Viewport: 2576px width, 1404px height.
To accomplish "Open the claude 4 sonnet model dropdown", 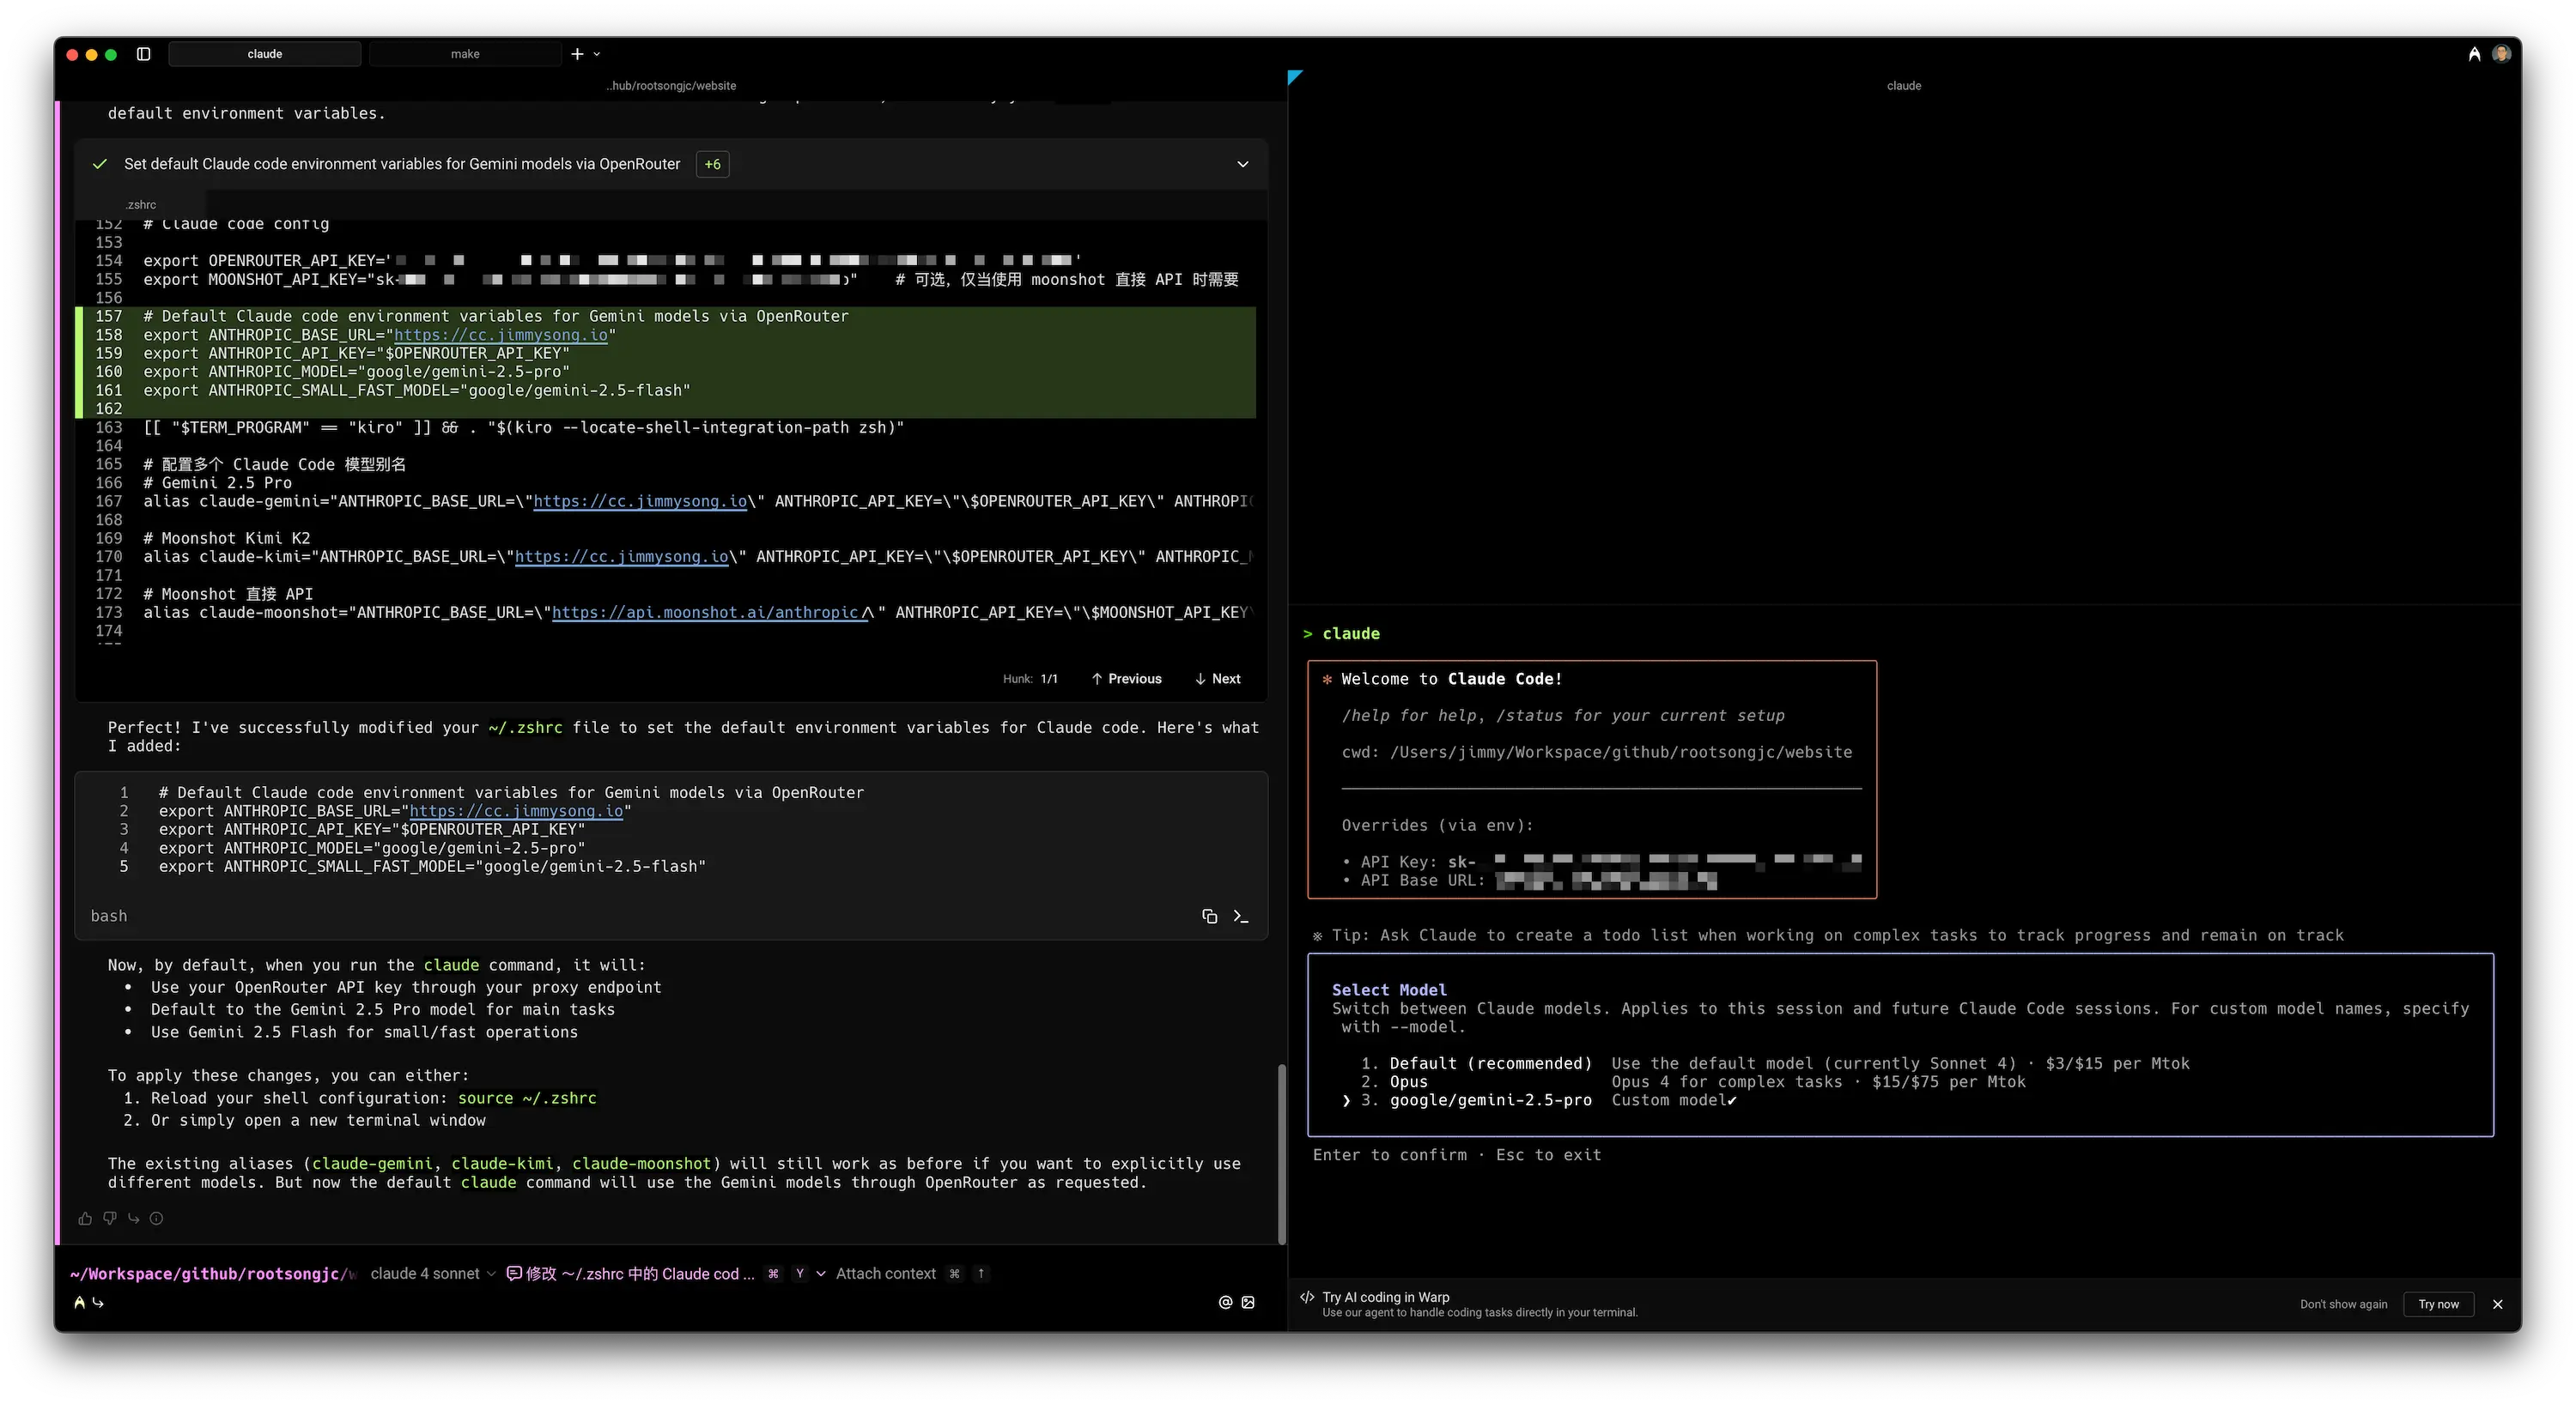I will coord(432,1273).
